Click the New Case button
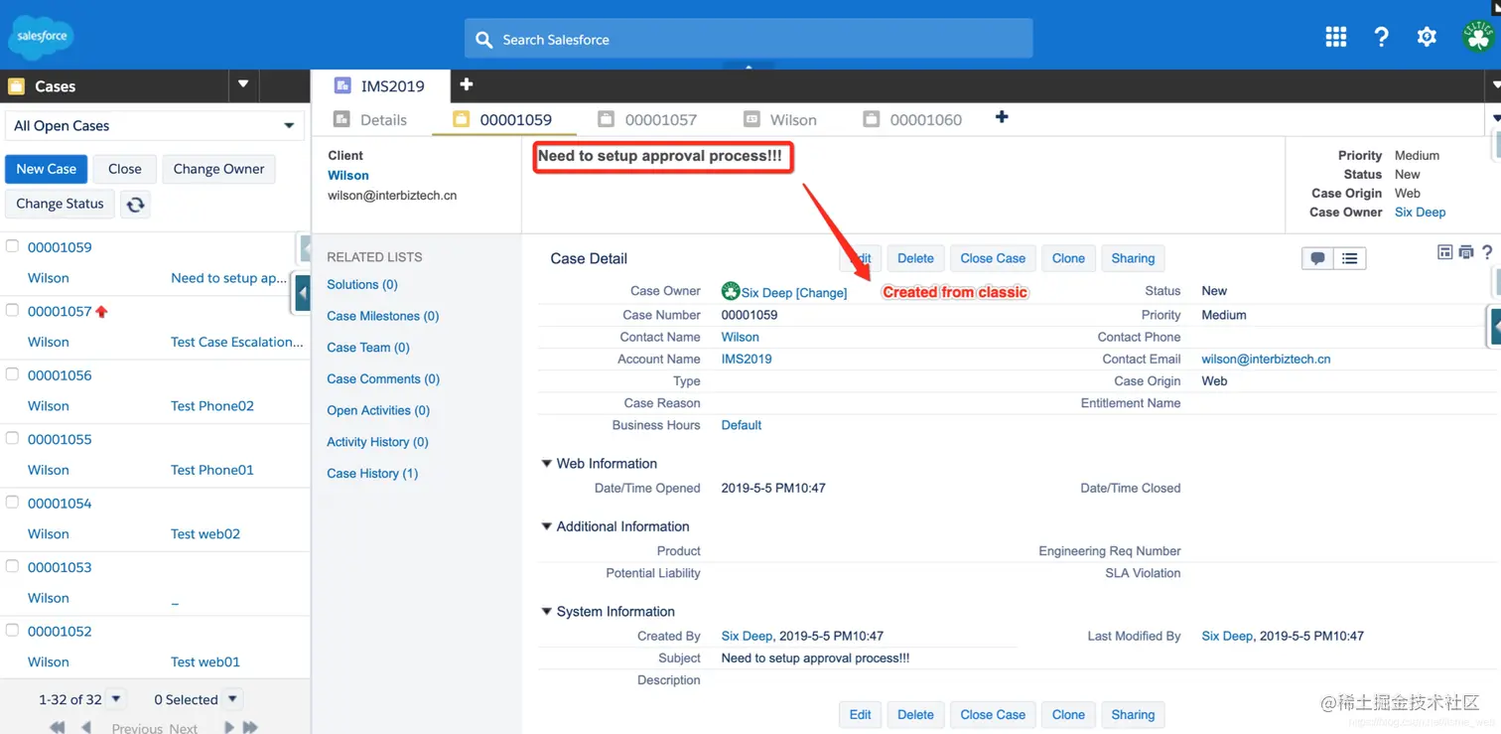1501x734 pixels. coord(47,169)
